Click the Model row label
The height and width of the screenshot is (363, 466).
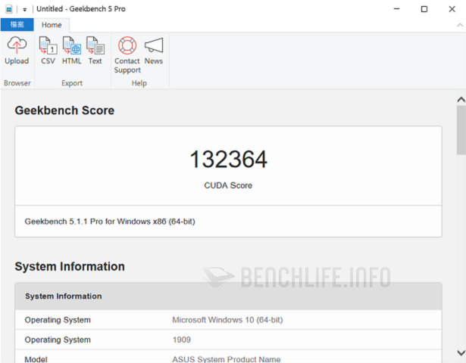[x=36, y=359]
